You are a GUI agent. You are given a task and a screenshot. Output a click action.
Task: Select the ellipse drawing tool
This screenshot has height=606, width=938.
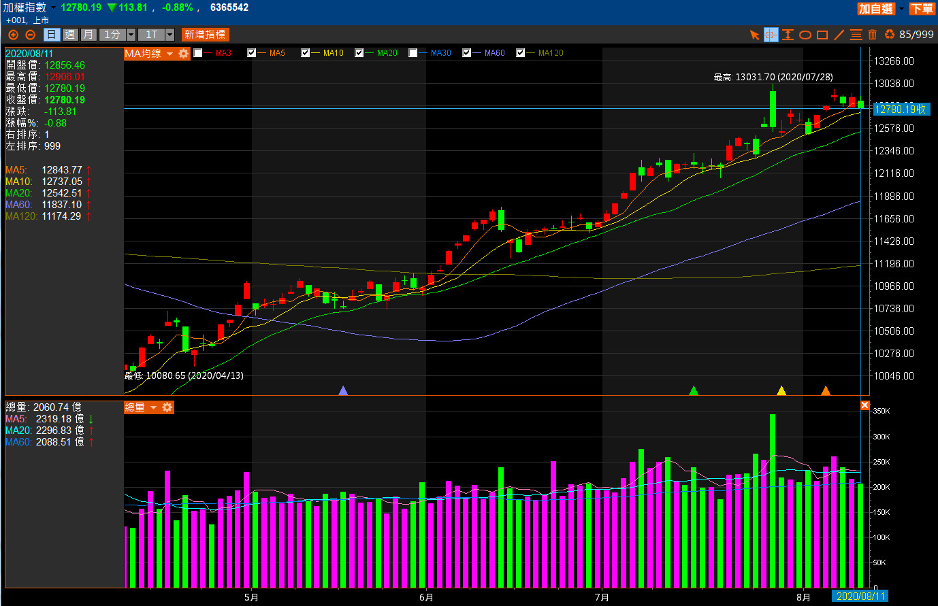[805, 35]
